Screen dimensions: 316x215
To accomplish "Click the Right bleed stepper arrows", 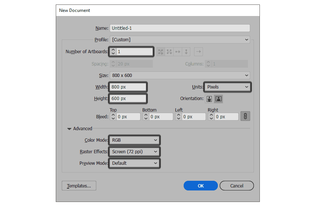I will 211,116.
